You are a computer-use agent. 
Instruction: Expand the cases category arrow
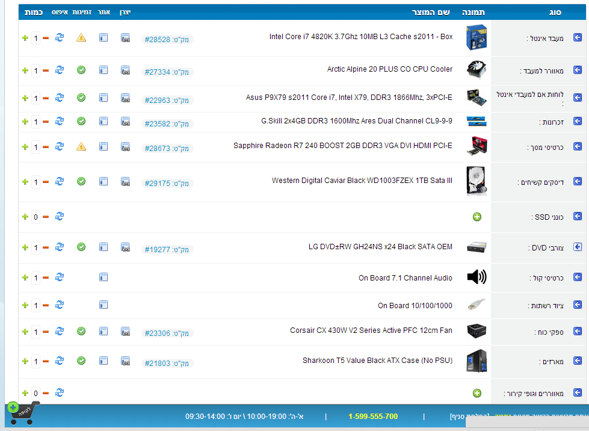578,361
